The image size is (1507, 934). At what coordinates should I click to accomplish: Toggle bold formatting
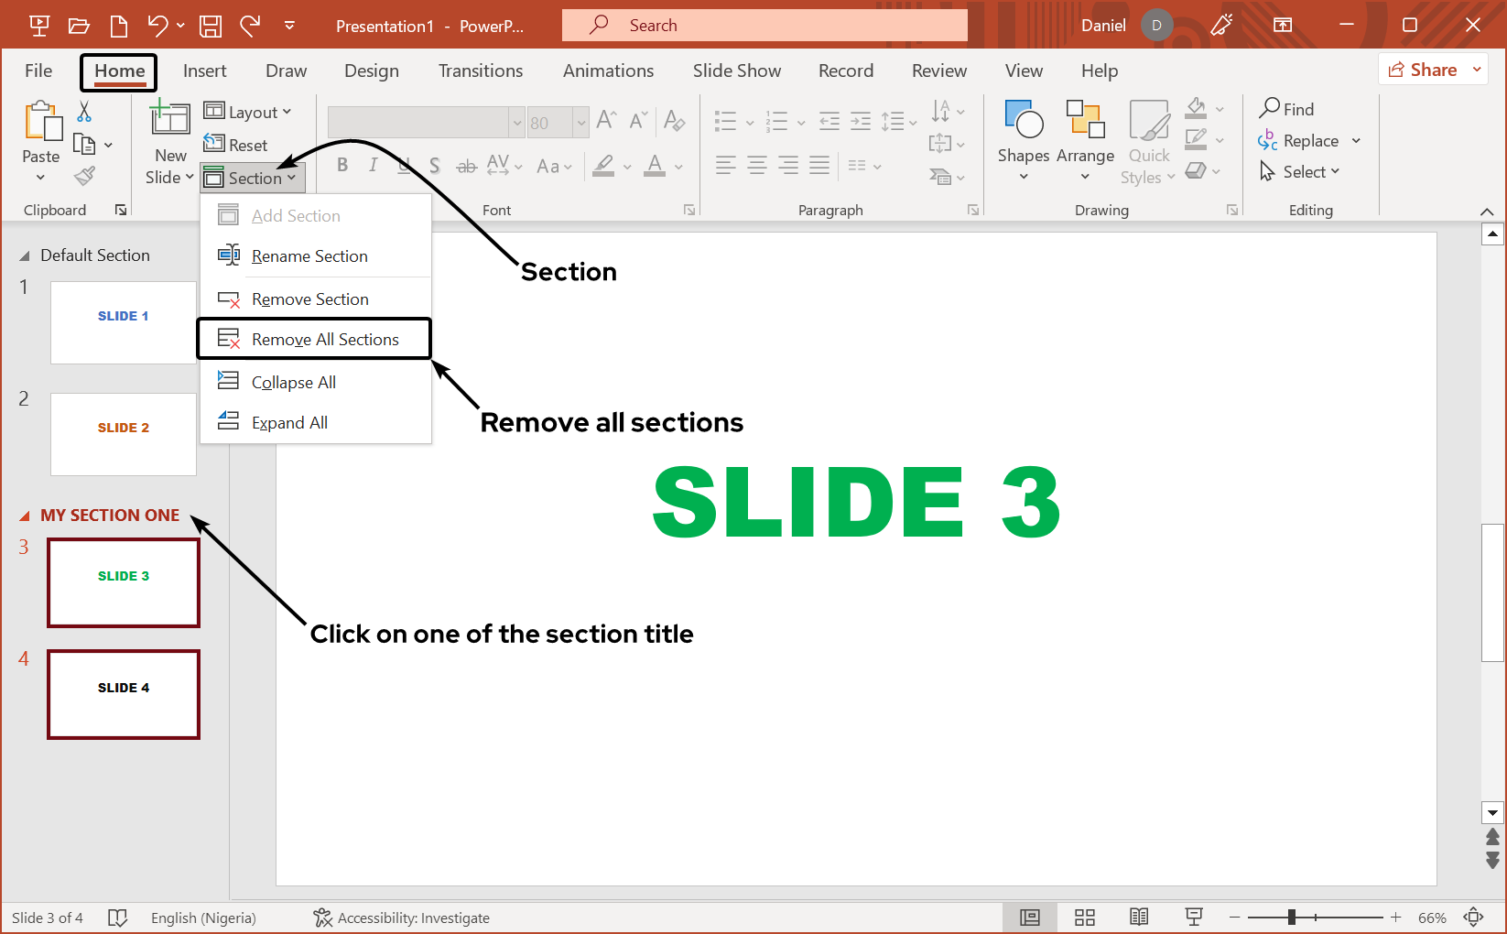click(x=342, y=165)
